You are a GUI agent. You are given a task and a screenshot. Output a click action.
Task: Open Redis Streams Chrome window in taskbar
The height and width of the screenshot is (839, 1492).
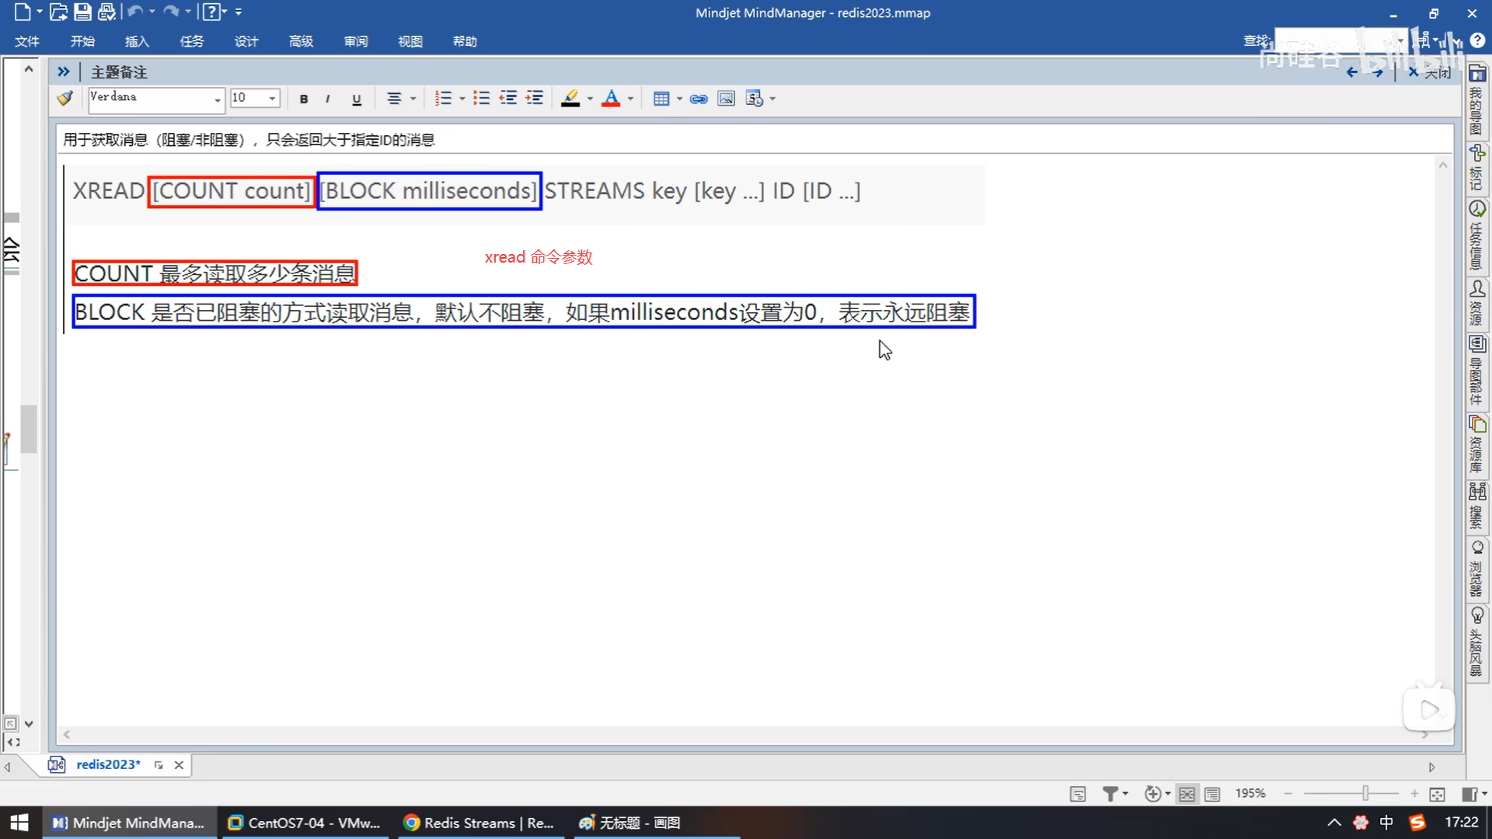point(479,823)
